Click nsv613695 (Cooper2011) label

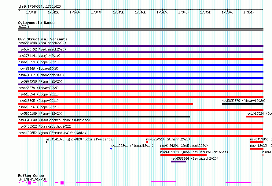39,101
